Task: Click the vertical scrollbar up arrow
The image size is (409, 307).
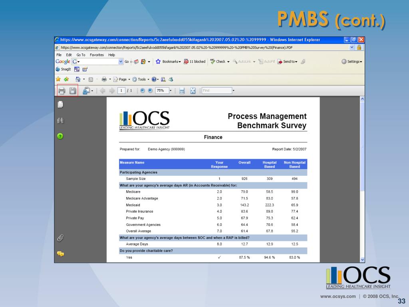Action: click(x=362, y=99)
